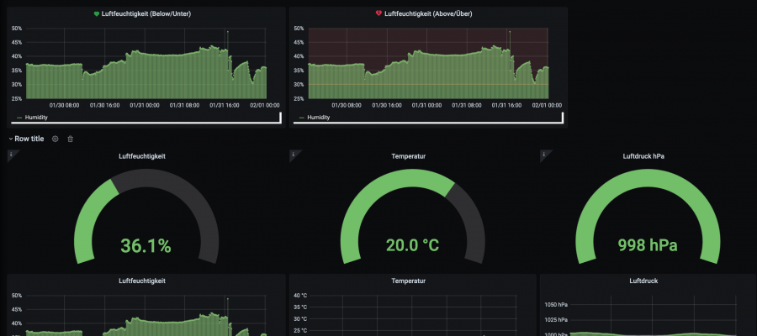
Task: Delete the row with trash icon
Action: click(x=71, y=139)
